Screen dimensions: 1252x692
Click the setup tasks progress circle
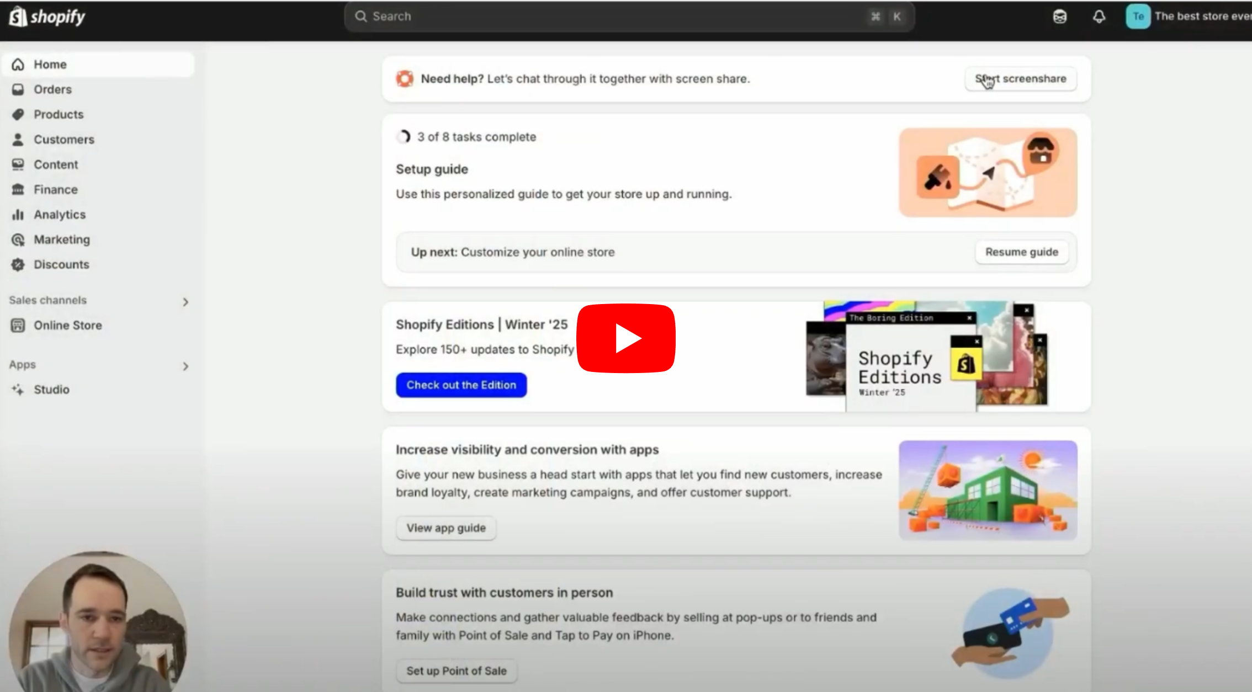[x=404, y=137]
